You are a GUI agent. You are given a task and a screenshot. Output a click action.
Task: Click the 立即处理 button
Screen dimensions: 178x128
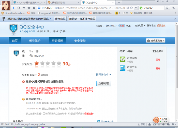click(x=104, y=83)
